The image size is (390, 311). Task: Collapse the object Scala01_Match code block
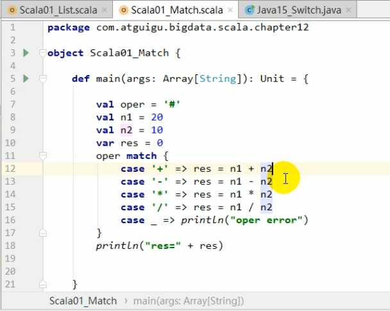pyautogui.click(x=43, y=53)
